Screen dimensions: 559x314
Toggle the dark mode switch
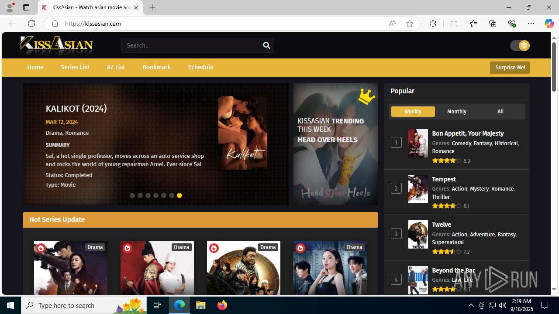[x=520, y=45]
